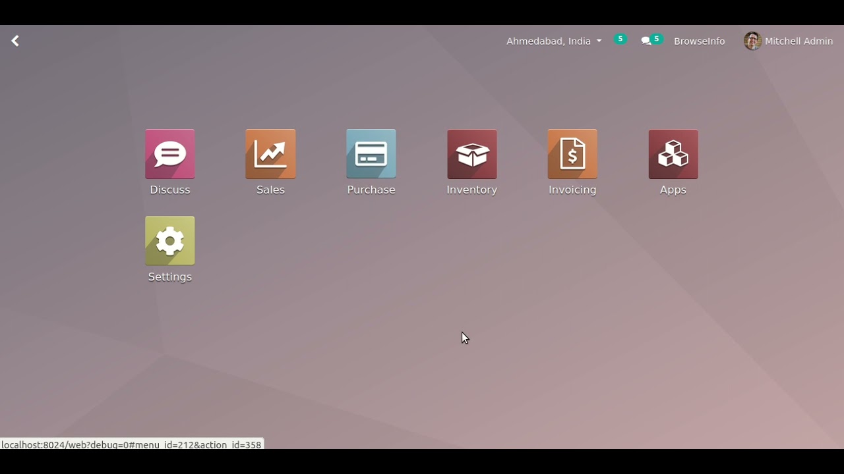Click the Invoicing label text

click(x=572, y=190)
